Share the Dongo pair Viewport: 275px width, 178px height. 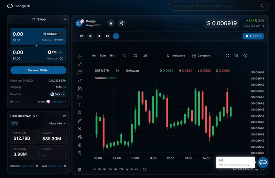121,23
